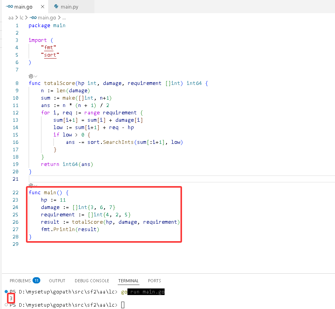
Task: Click the requirement slice literal on line 25
Action: pos(109,215)
